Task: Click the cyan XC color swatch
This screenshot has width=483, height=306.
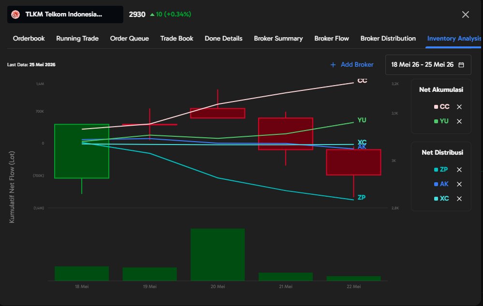Action: 436,199
